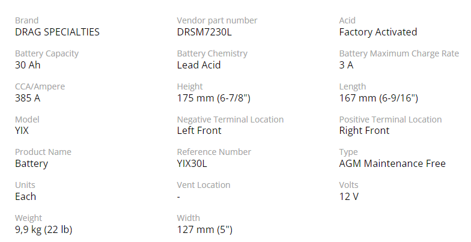Select the Lead Acid chemistry text

click(x=199, y=65)
